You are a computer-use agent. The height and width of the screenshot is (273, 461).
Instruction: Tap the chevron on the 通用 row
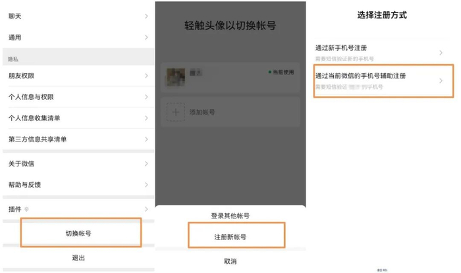146,37
